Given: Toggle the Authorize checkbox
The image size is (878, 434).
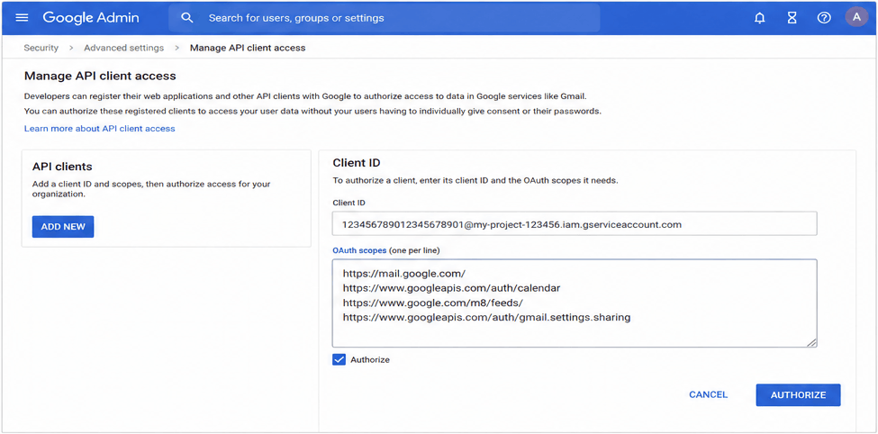Looking at the screenshot, I should (x=339, y=359).
